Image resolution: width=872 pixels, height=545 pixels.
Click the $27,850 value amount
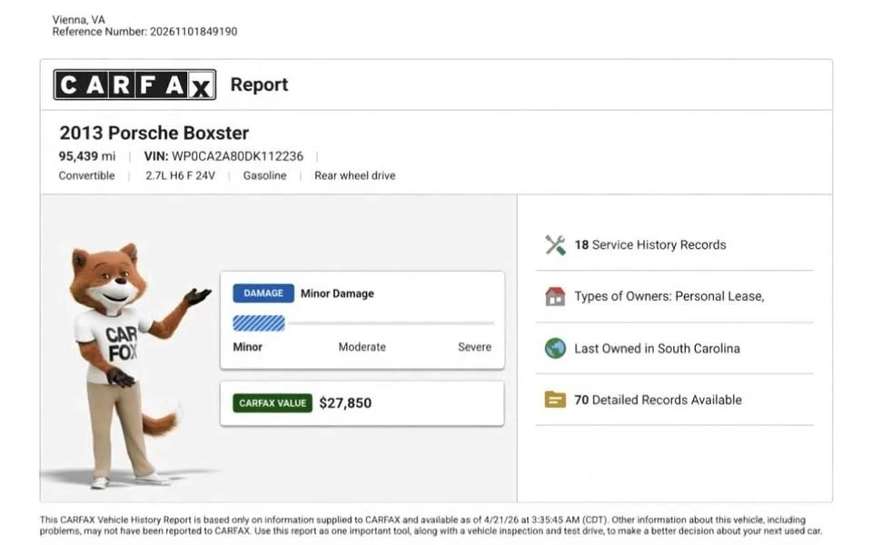tap(345, 403)
